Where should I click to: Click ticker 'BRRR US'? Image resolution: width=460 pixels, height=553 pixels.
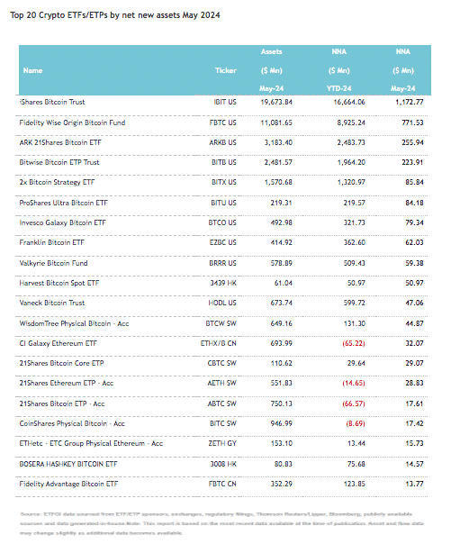pos(222,264)
